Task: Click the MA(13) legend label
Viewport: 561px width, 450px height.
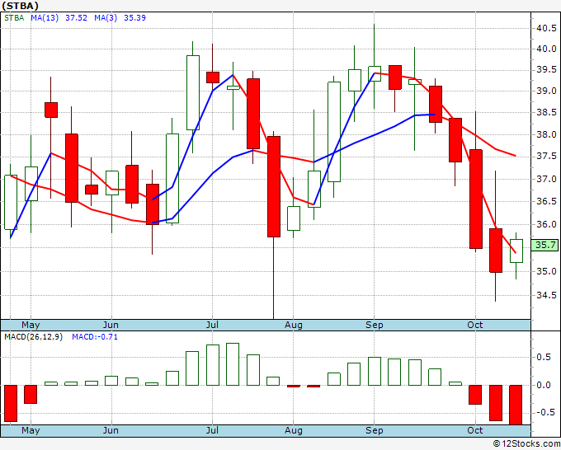Action: click(x=45, y=18)
